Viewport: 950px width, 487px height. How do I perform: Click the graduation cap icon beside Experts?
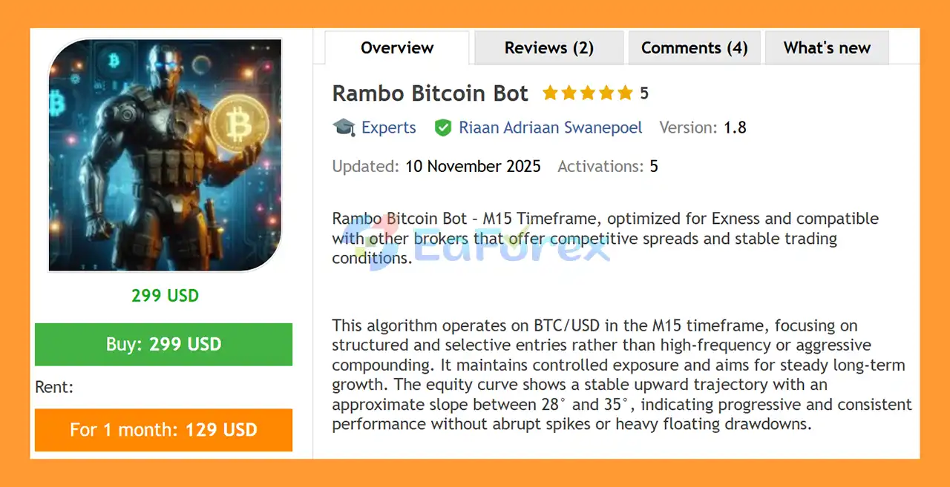[344, 127]
